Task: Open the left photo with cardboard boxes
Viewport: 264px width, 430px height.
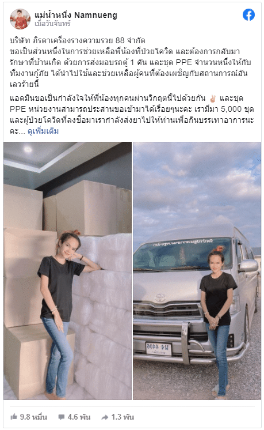Action: pos(67,271)
